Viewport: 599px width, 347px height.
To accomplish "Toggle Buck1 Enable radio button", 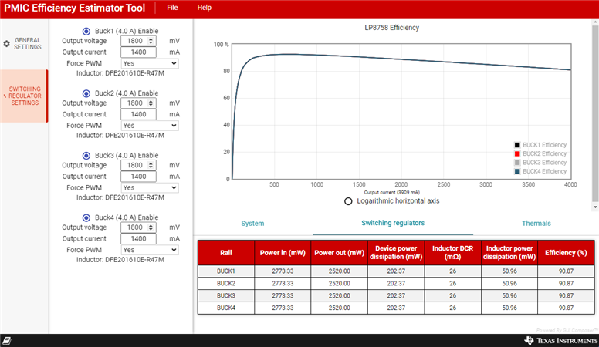I will coord(86,32).
